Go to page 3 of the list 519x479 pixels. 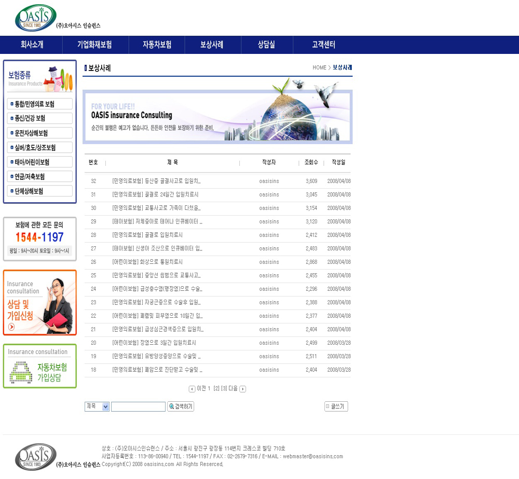point(224,389)
